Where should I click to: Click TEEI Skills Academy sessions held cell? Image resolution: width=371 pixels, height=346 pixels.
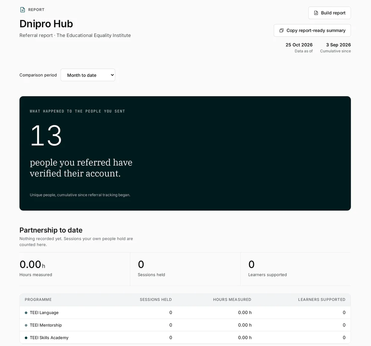point(171,338)
